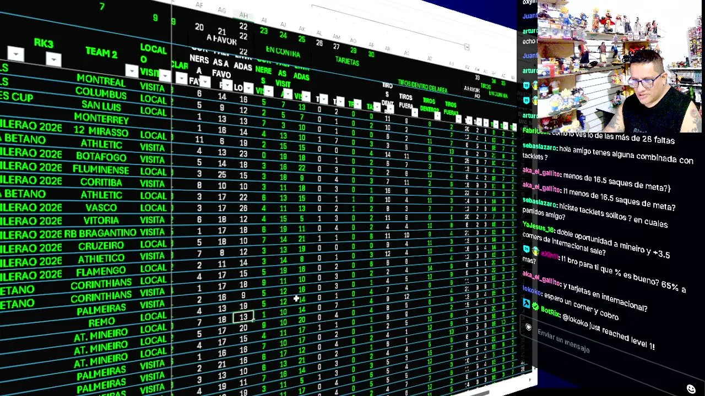Image resolution: width=705 pixels, height=396 pixels.
Task: Open the filter dropdown under column 27
Action: pyautogui.click(x=340, y=102)
